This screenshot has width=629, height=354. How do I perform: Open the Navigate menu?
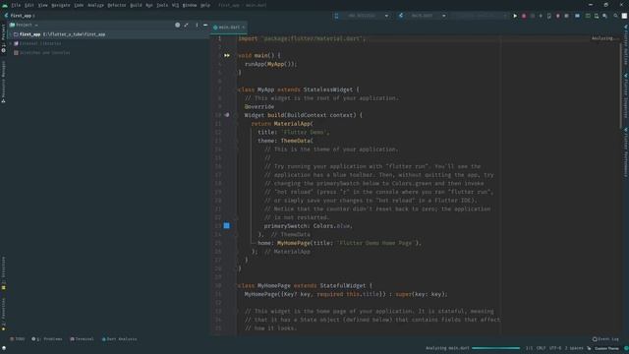click(61, 5)
